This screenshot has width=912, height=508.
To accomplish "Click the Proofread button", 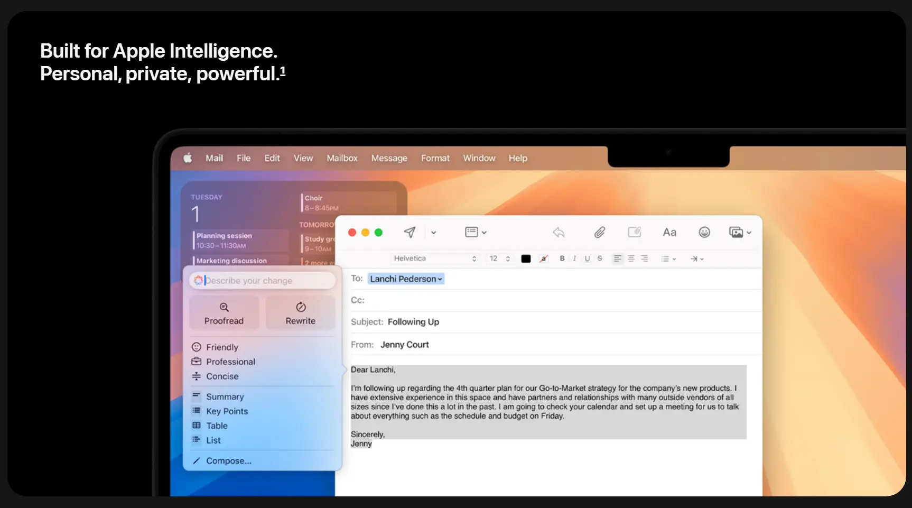I will tap(224, 313).
